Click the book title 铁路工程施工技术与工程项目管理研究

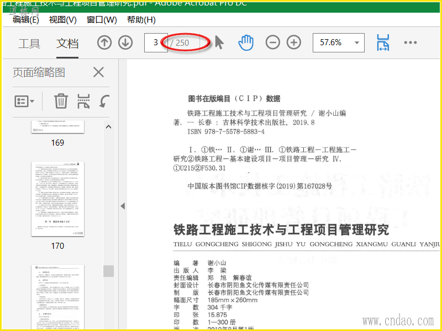(281, 230)
